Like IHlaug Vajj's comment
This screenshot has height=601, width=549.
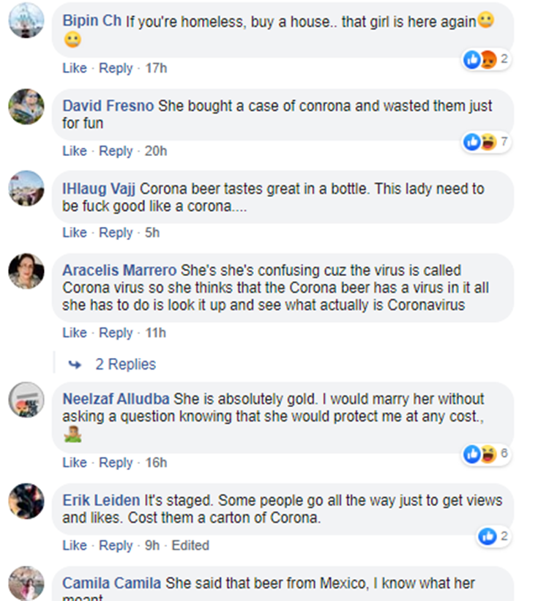point(75,233)
